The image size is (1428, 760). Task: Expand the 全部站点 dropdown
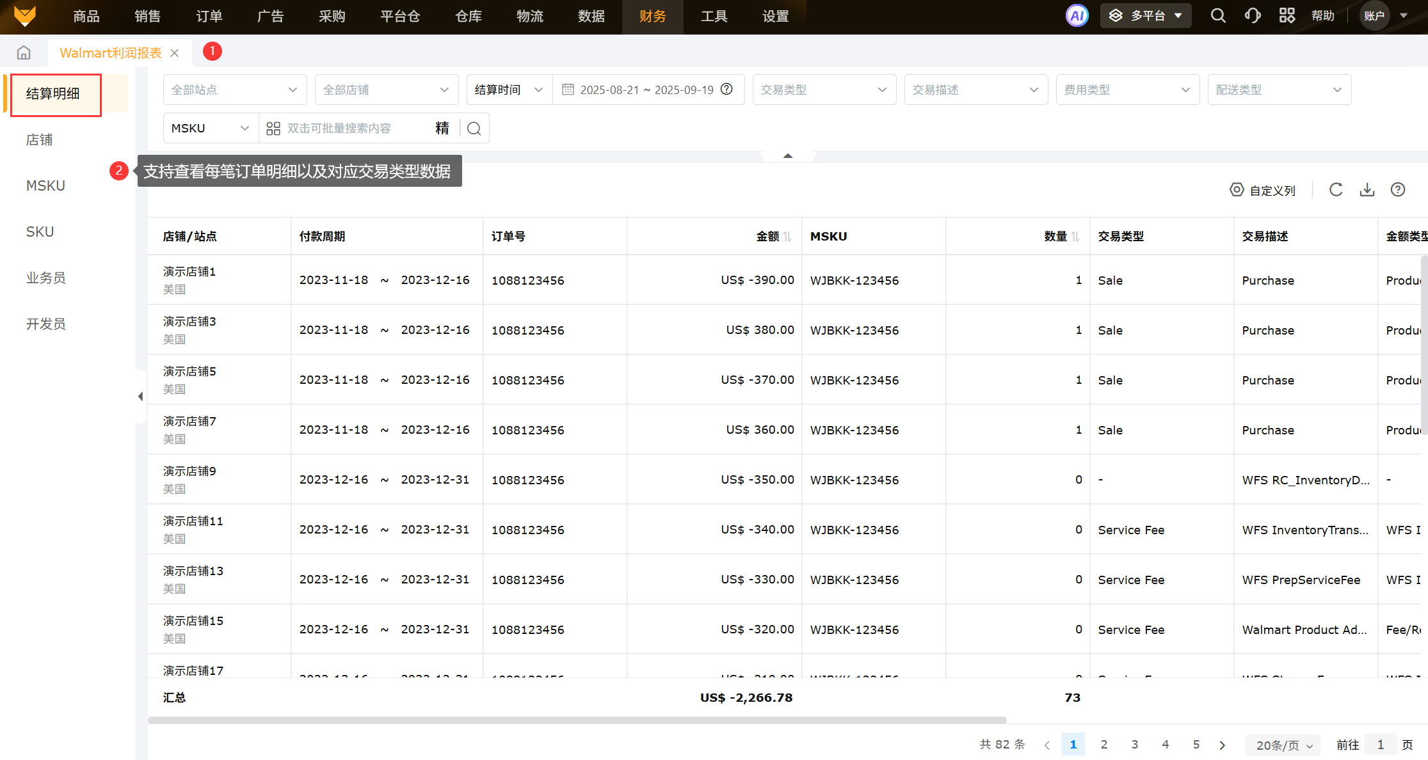pos(234,90)
